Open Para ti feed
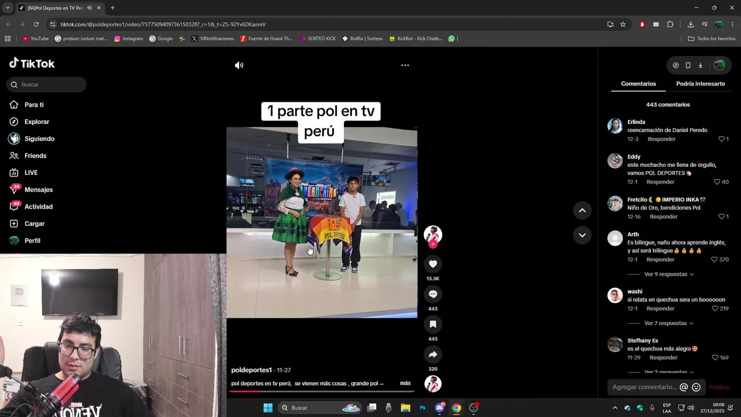 click(x=34, y=105)
